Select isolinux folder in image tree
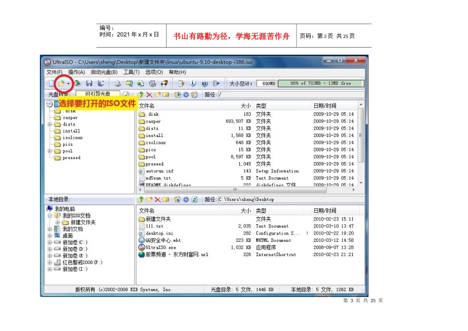 (x=69, y=137)
